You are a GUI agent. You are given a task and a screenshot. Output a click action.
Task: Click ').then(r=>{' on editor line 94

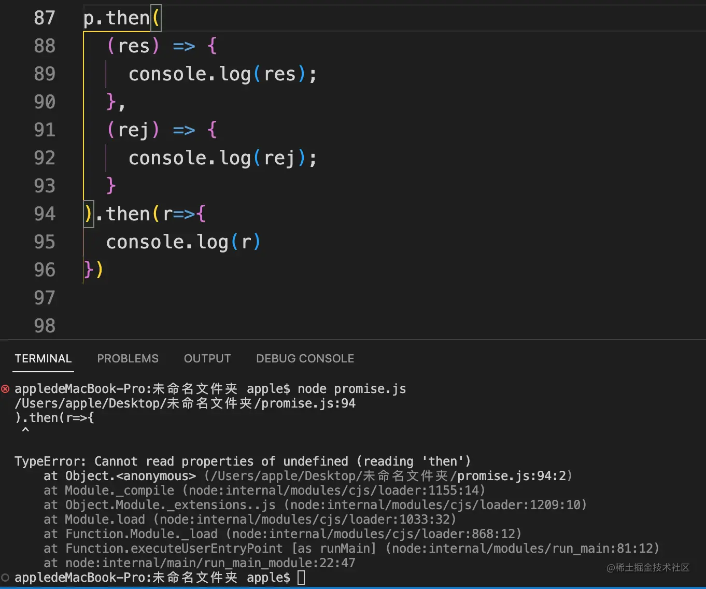point(145,214)
